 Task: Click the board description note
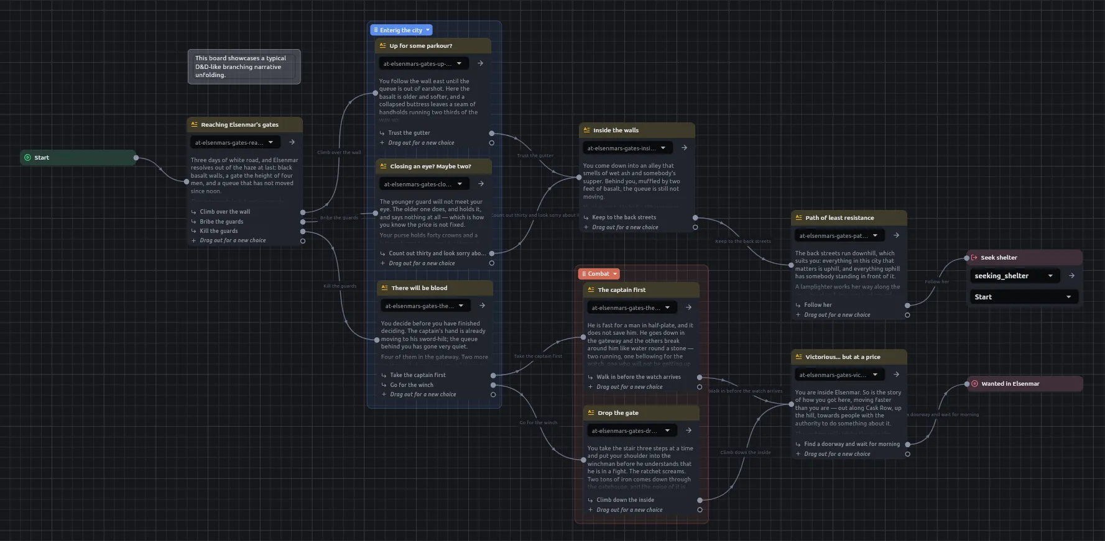click(x=244, y=66)
